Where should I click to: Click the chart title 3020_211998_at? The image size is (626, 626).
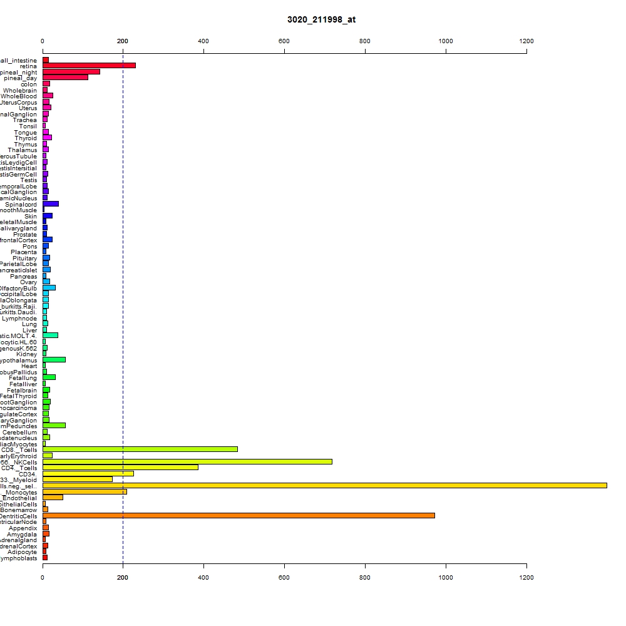321,19
